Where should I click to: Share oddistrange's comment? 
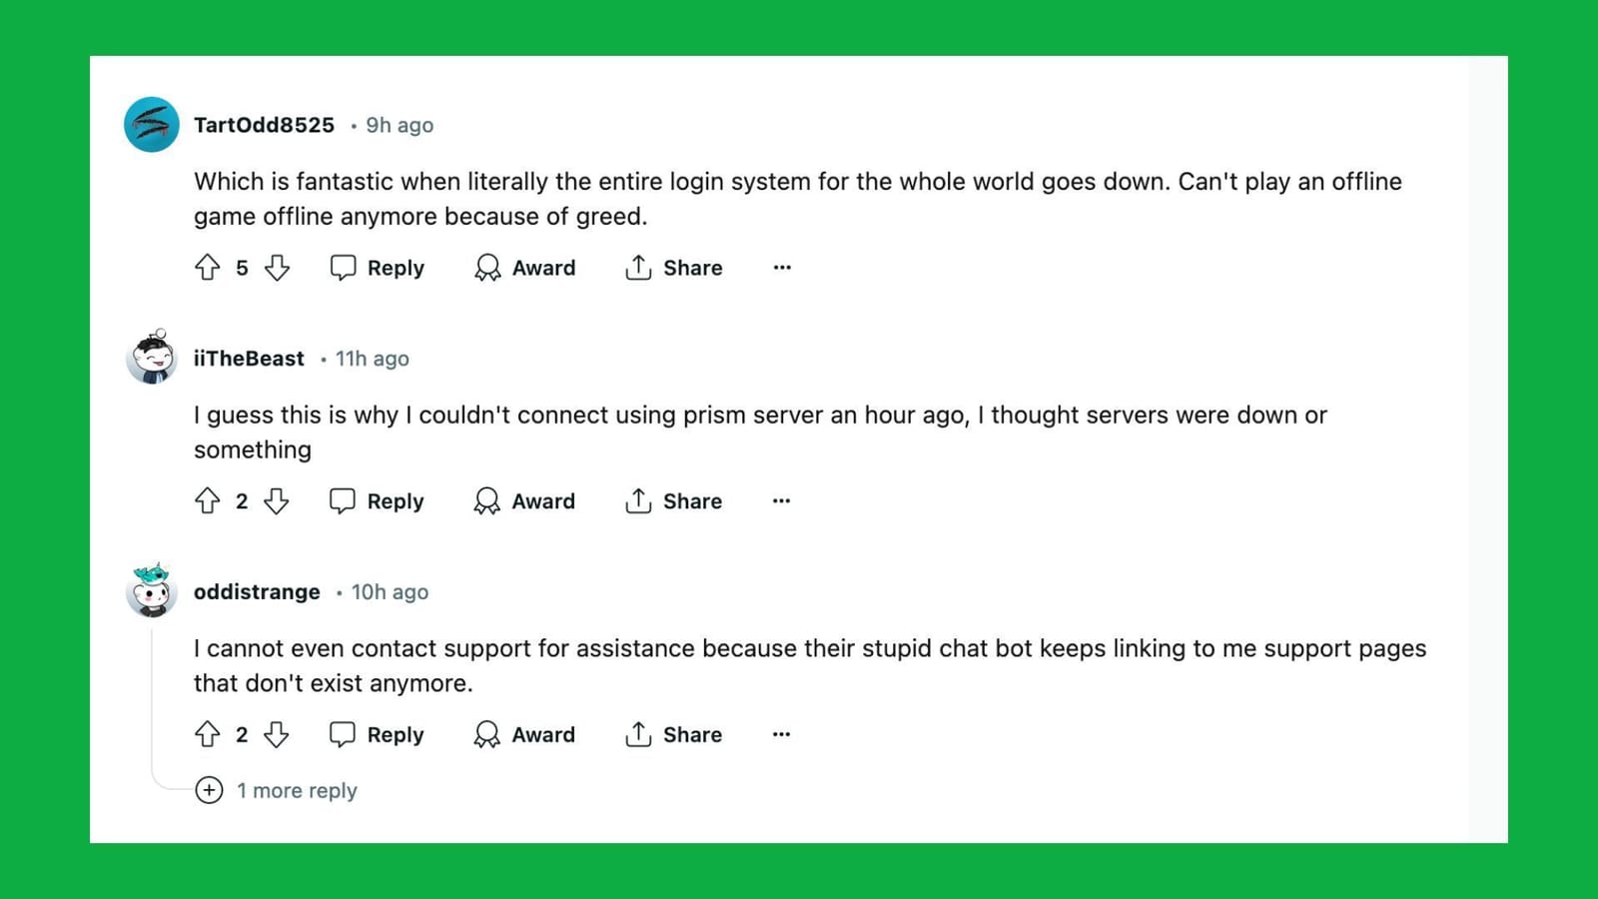[x=673, y=735]
